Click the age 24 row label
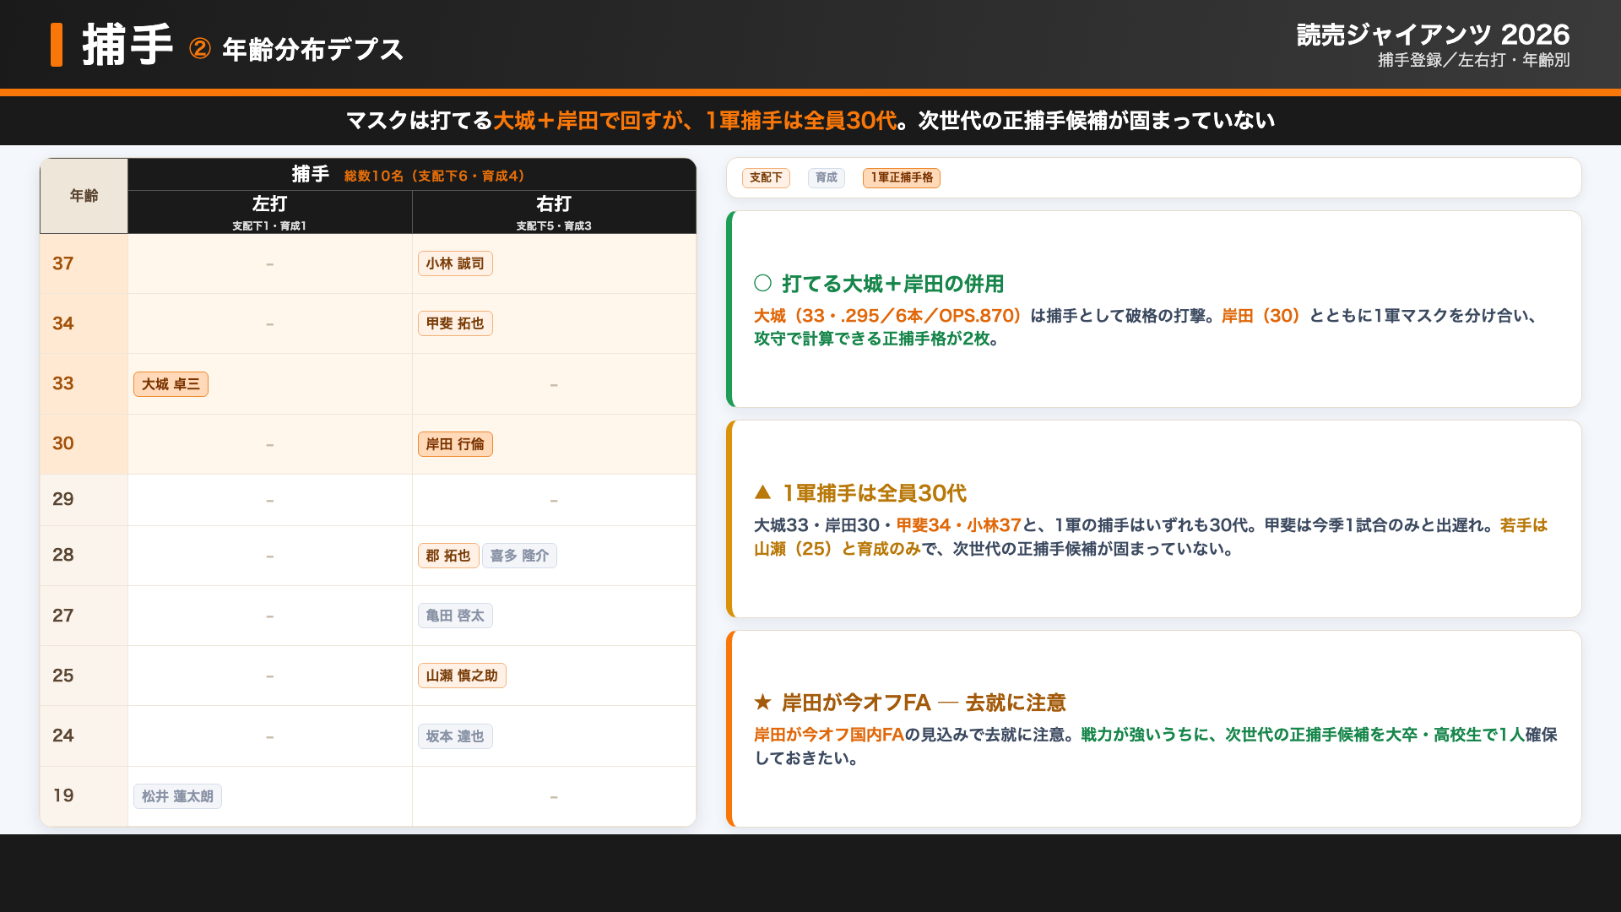This screenshot has height=912, width=1621. point(63,736)
